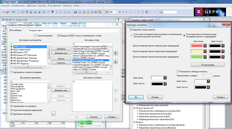Viewport: 232px width, 129px height.
Task: Click the hand pan tool in toolbar
Action: click(146, 12)
